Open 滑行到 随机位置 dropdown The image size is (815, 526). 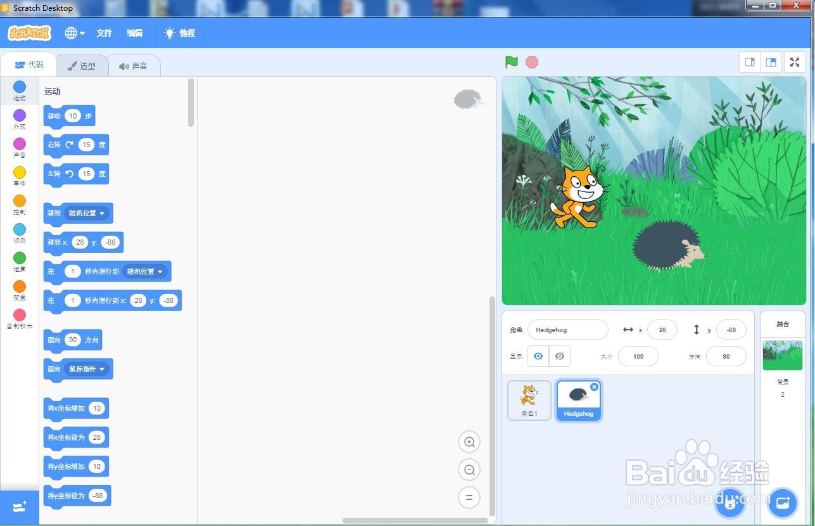145,271
